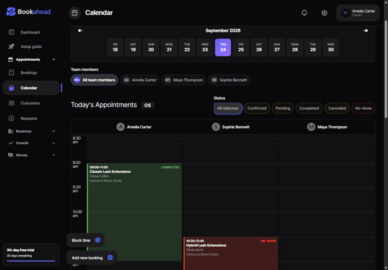The width and height of the screenshot is (388, 270).
Task: Open Calendar in the sidebar
Action: pos(31,88)
